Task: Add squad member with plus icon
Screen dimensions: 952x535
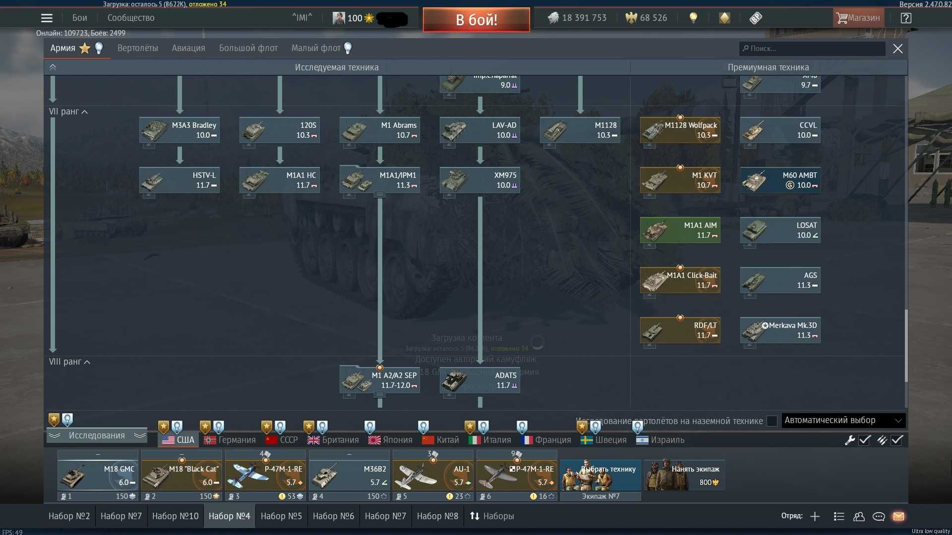Action: pyautogui.click(x=815, y=517)
